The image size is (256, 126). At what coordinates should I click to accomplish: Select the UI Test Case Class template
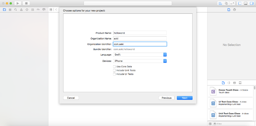pyautogui.click(x=230, y=103)
